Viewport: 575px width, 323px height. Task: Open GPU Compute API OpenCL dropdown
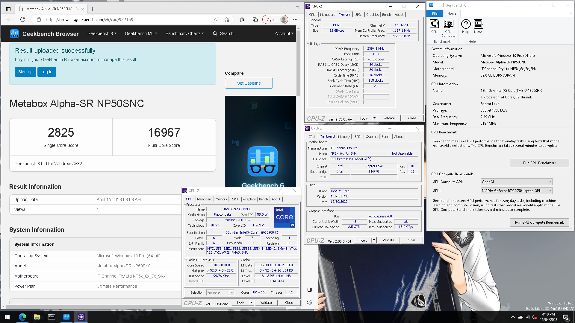[x=516, y=182]
